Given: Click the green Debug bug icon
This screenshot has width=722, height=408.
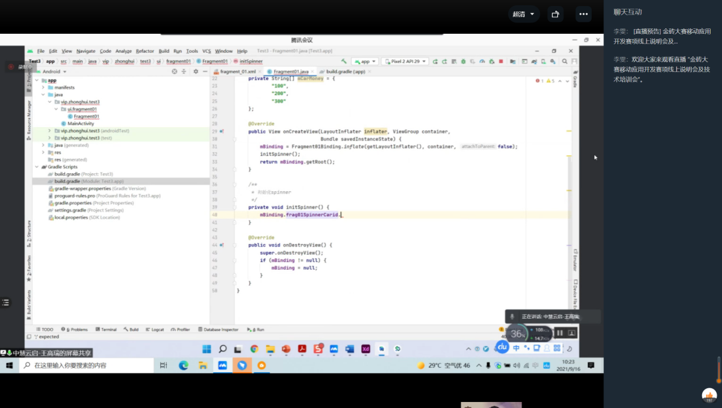Looking at the screenshot, I should (x=463, y=61).
